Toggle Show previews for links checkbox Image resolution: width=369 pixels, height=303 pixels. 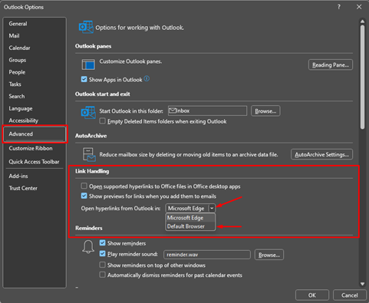click(84, 196)
